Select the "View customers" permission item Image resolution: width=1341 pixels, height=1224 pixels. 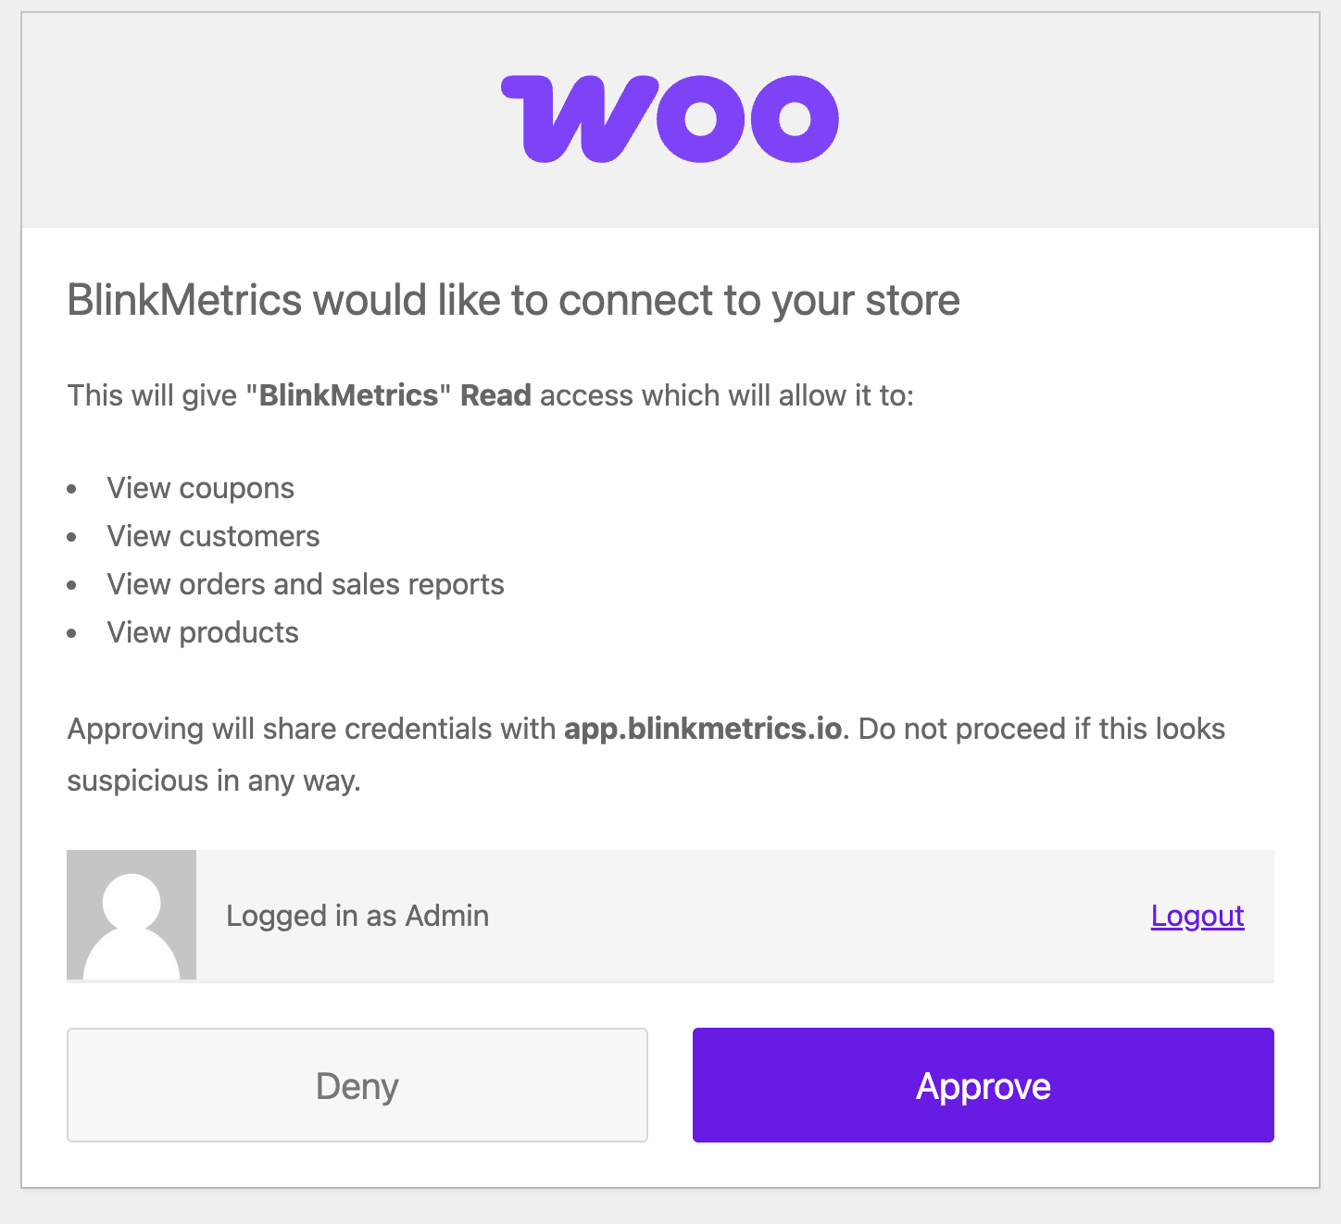[x=213, y=536]
